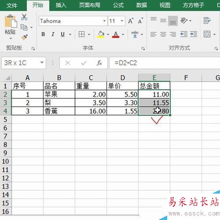Open merge cells dropdown arrow

(214, 34)
